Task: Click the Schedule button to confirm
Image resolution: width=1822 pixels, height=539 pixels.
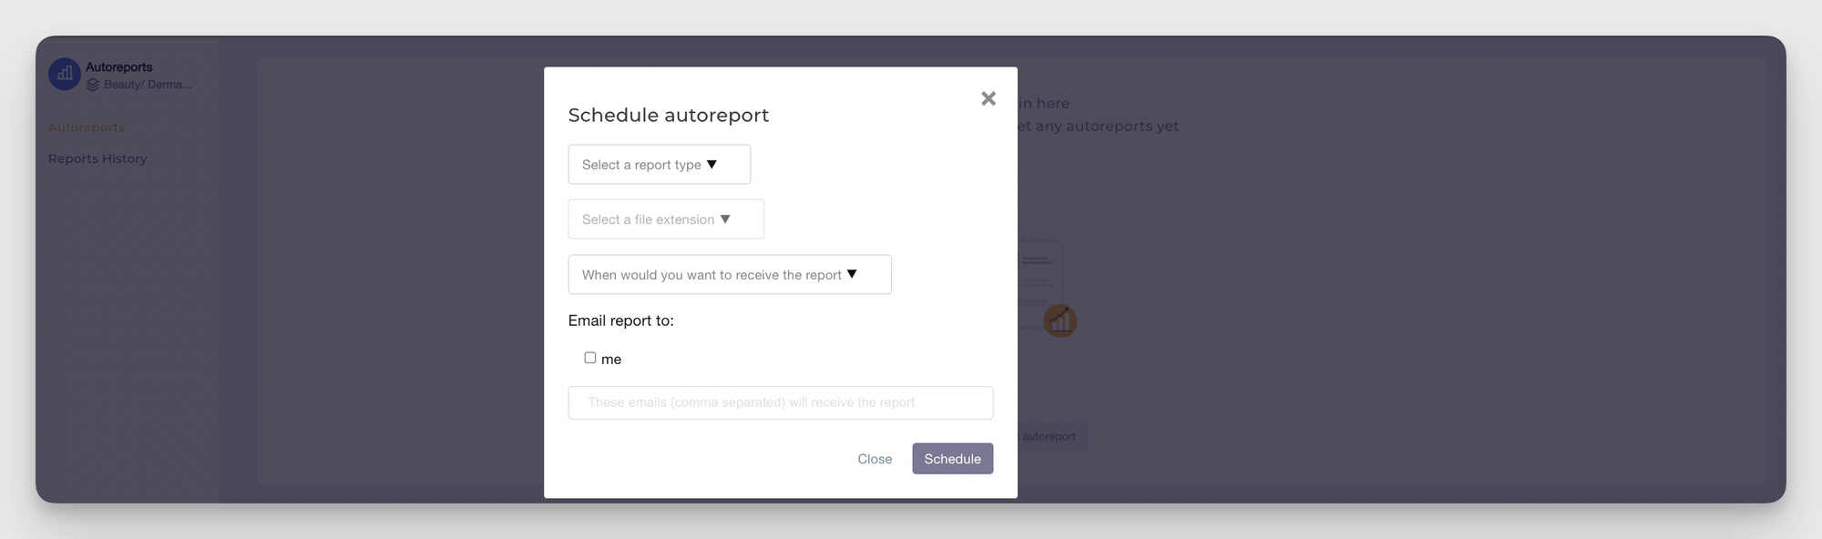Action: pyautogui.click(x=952, y=458)
